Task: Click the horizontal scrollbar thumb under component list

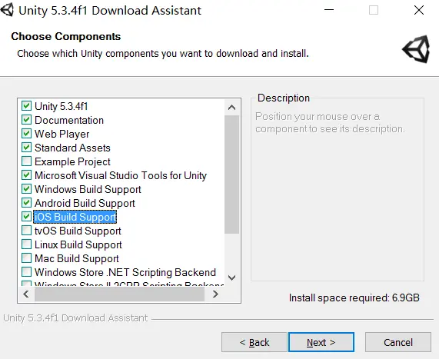Action: 119,294
